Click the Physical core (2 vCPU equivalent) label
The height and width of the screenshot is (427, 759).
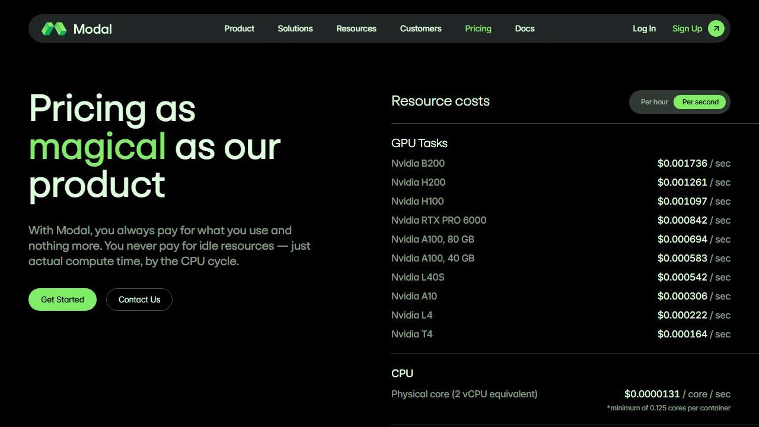click(464, 394)
